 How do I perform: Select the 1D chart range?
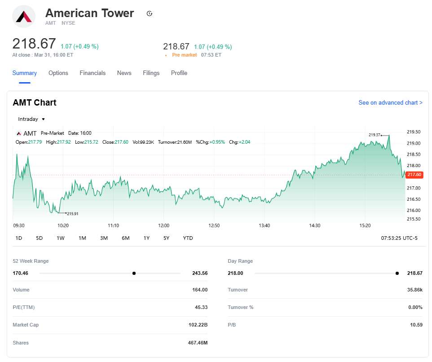click(19, 238)
